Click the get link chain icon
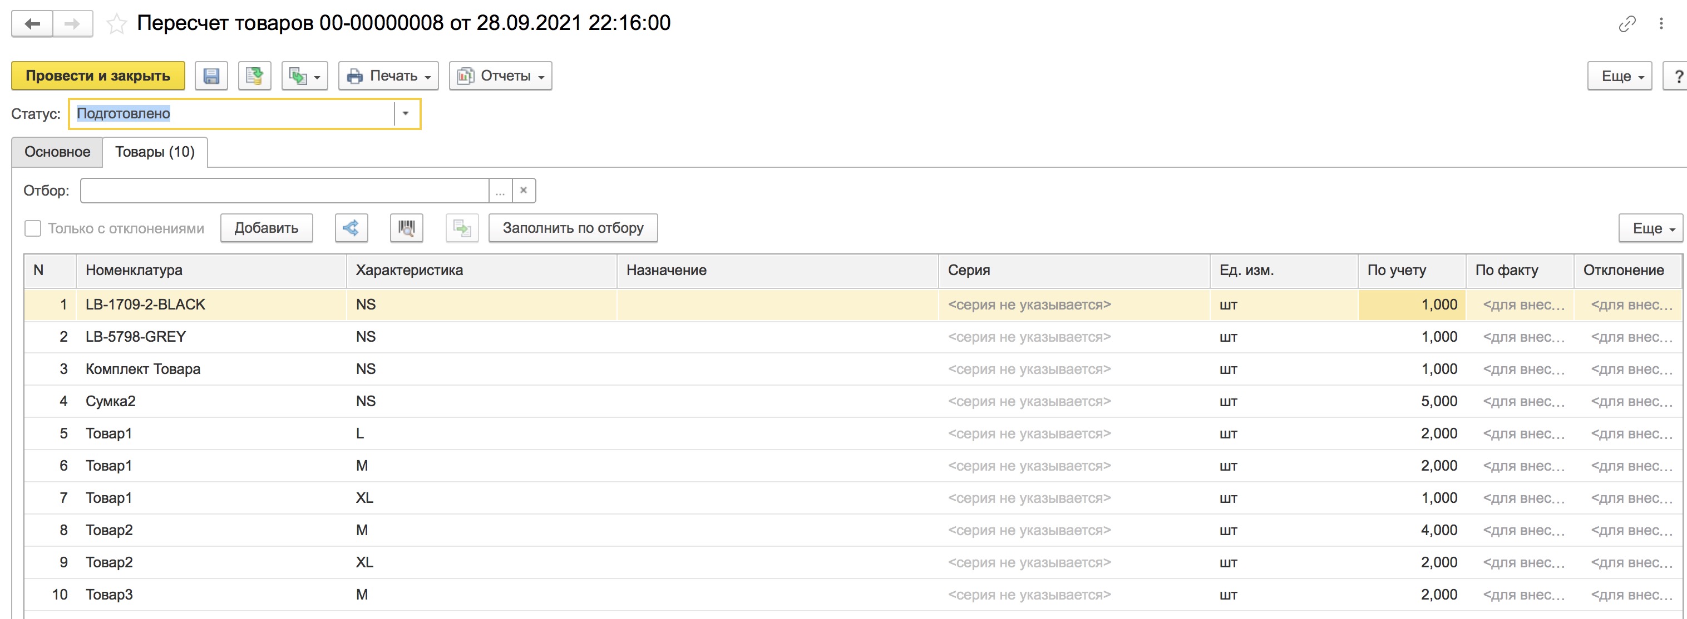This screenshot has width=1687, height=619. [x=1627, y=24]
